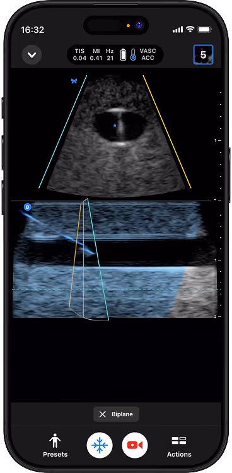
Task: Tap the TIS 0.04 readout
Action: [x=79, y=55]
